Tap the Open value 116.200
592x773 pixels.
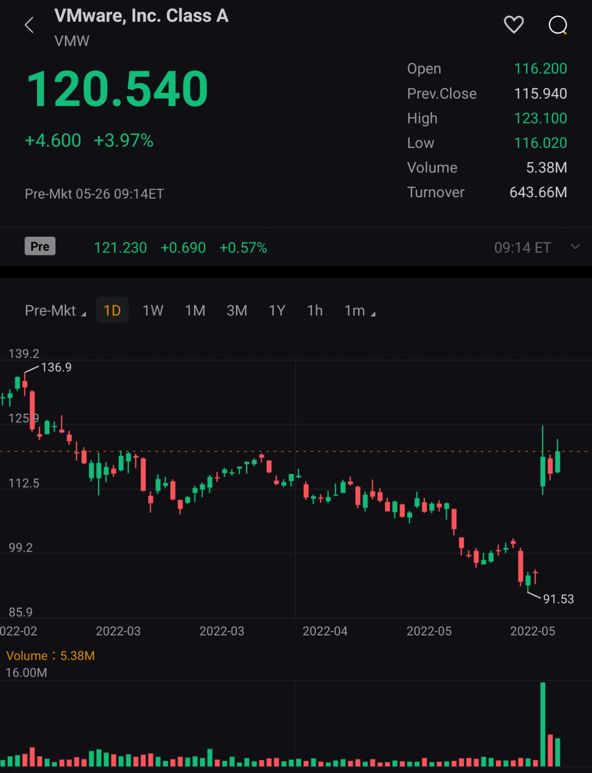coord(540,69)
